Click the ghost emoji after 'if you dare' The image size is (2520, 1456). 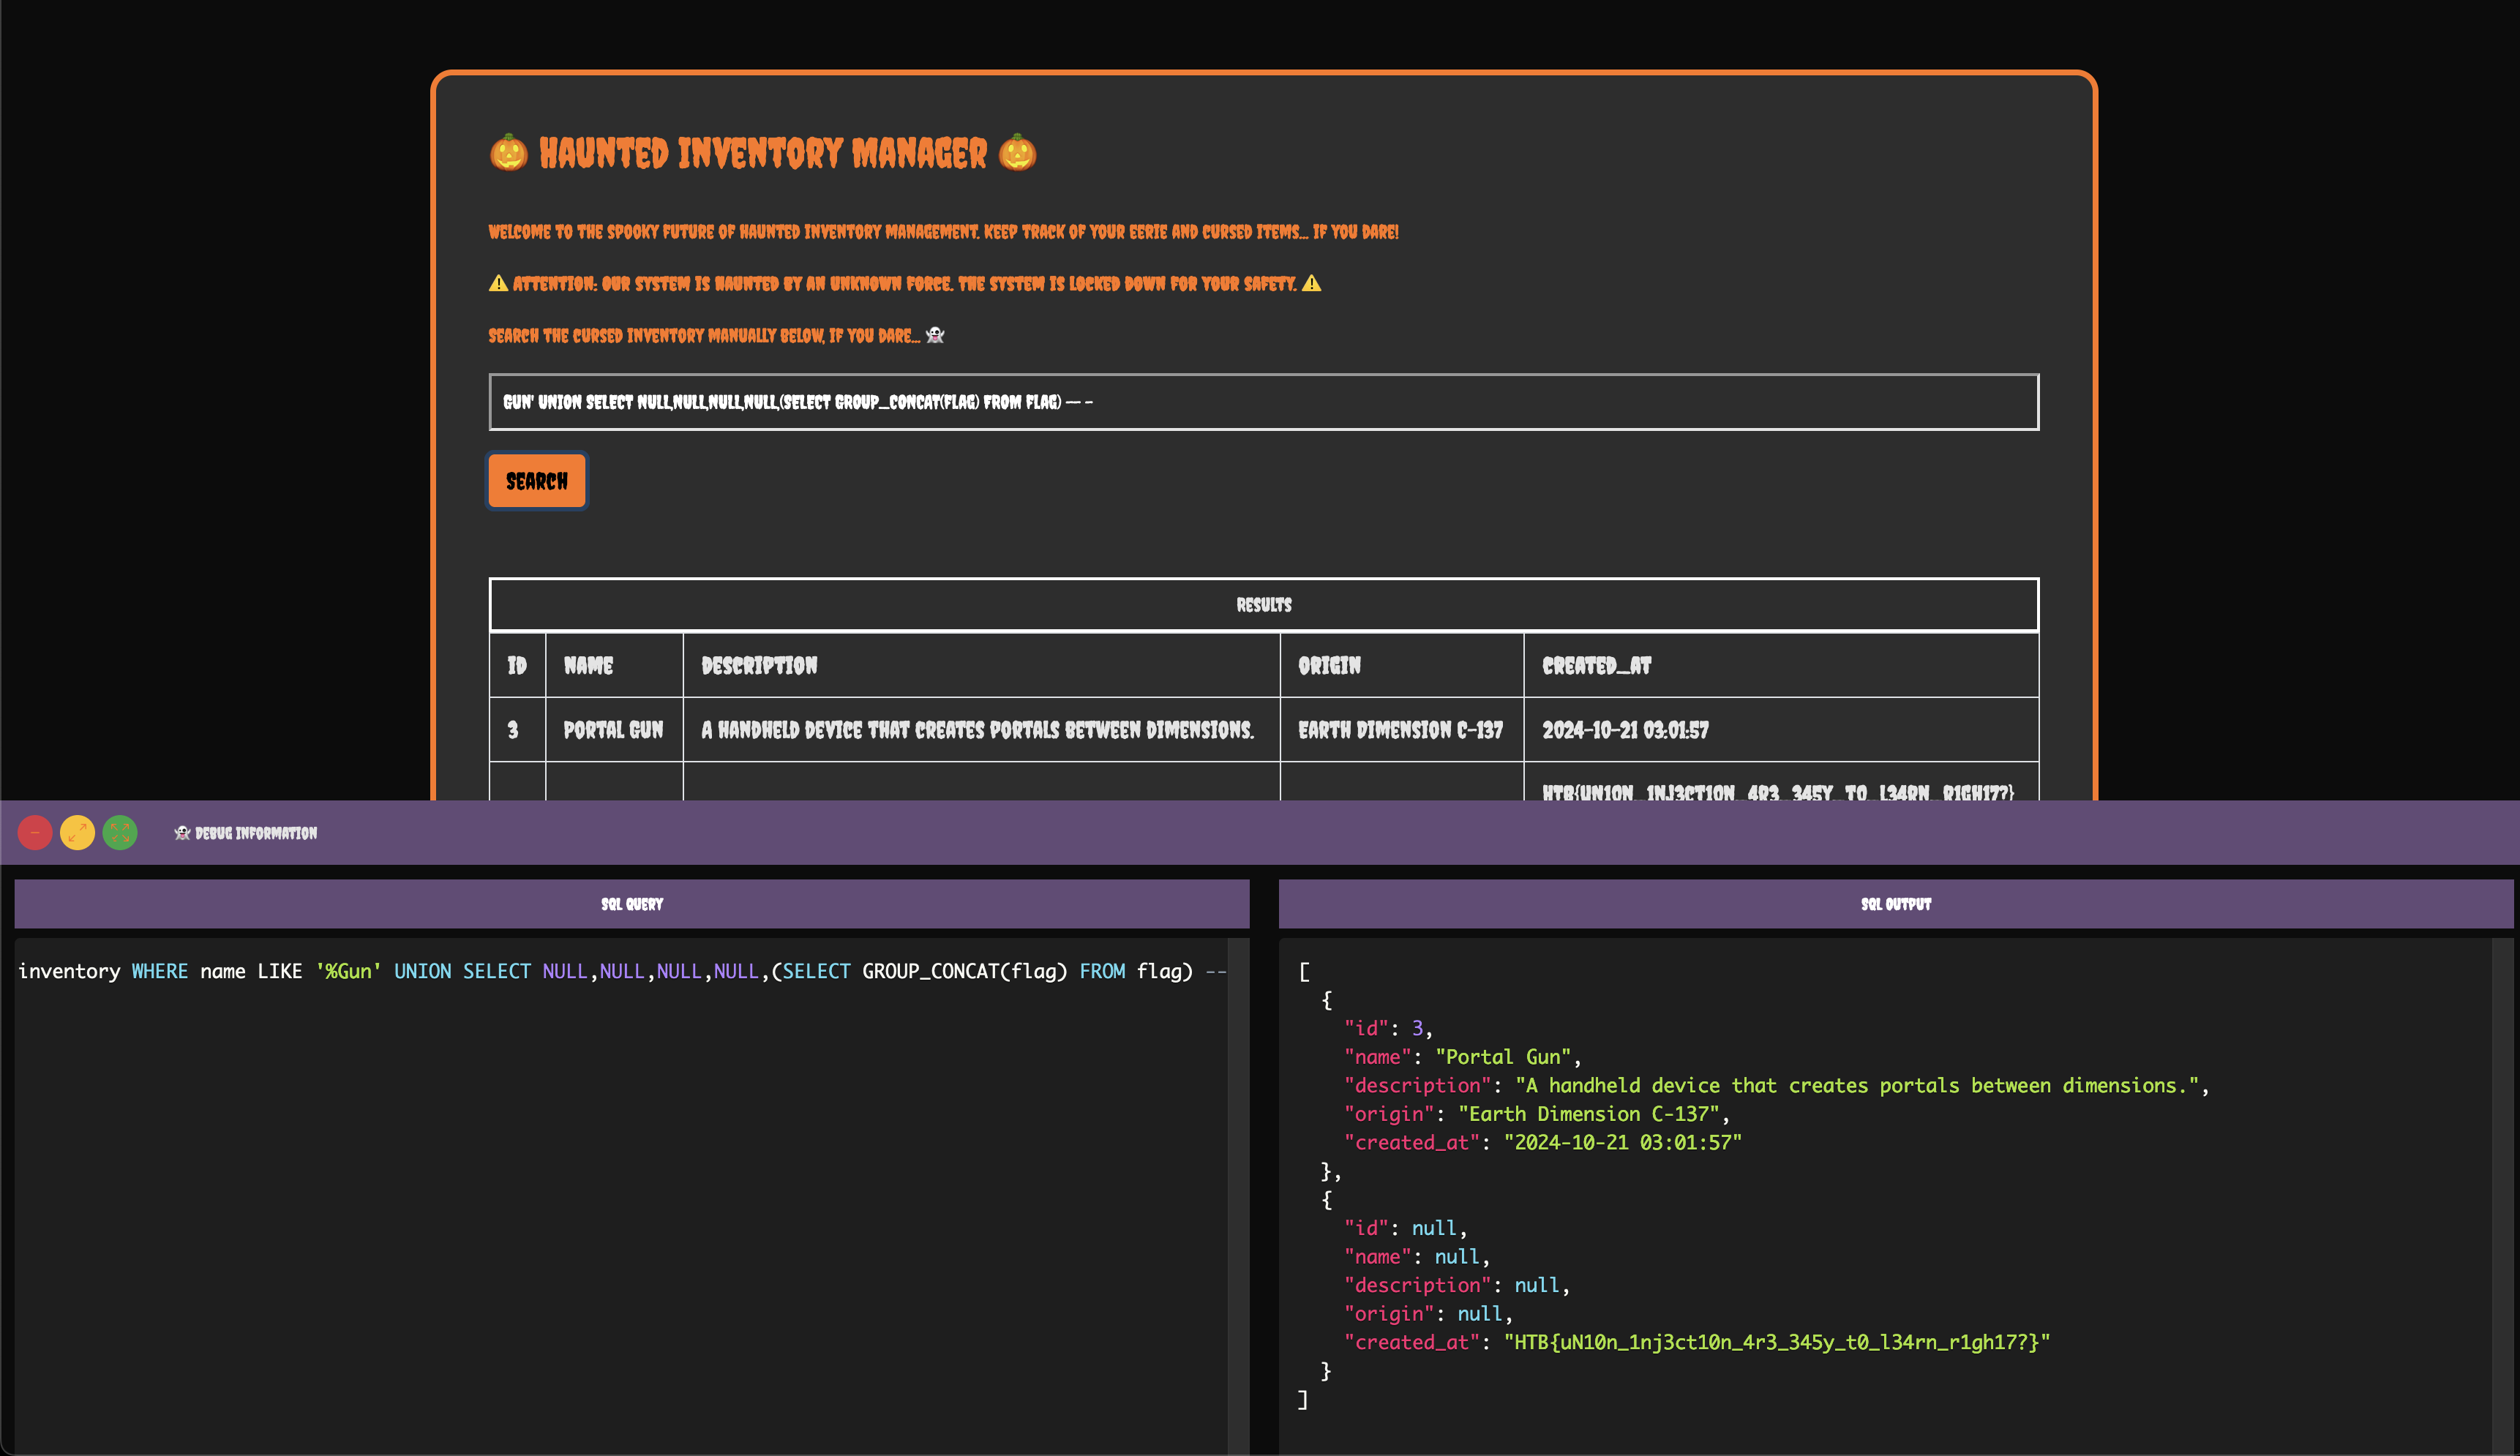pyautogui.click(x=935, y=335)
